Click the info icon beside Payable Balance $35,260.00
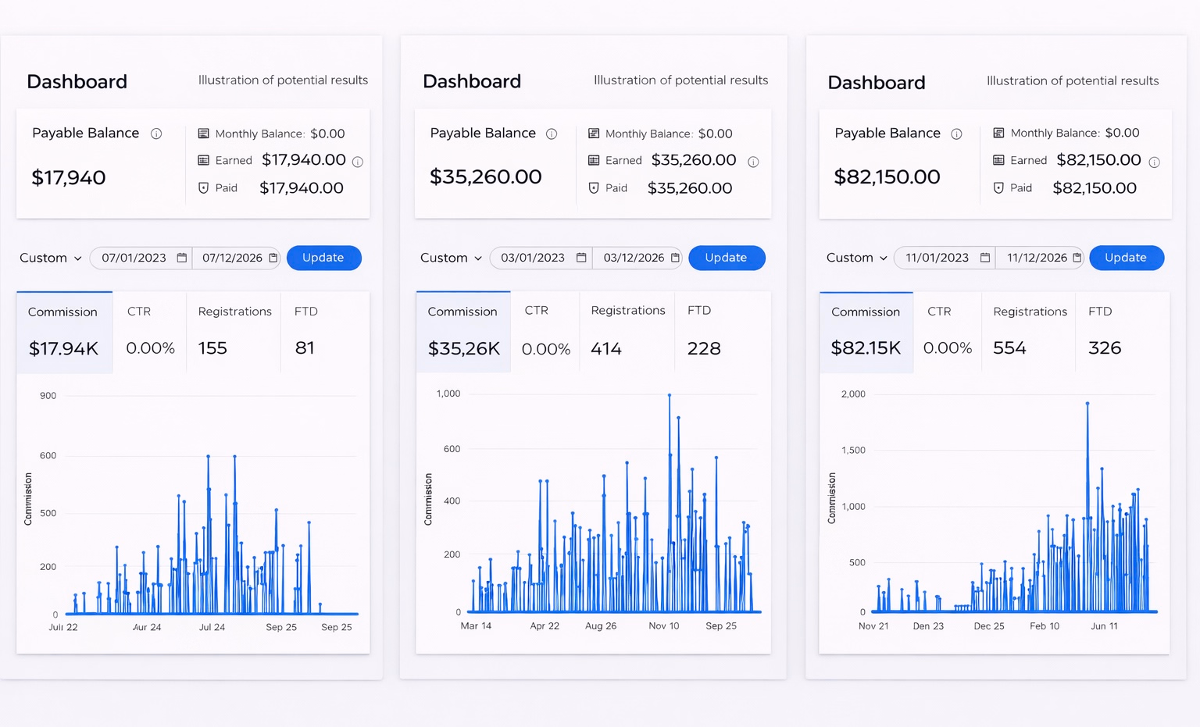The height and width of the screenshot is (727, 1200). pyautogui.click(x=552, y=134)
